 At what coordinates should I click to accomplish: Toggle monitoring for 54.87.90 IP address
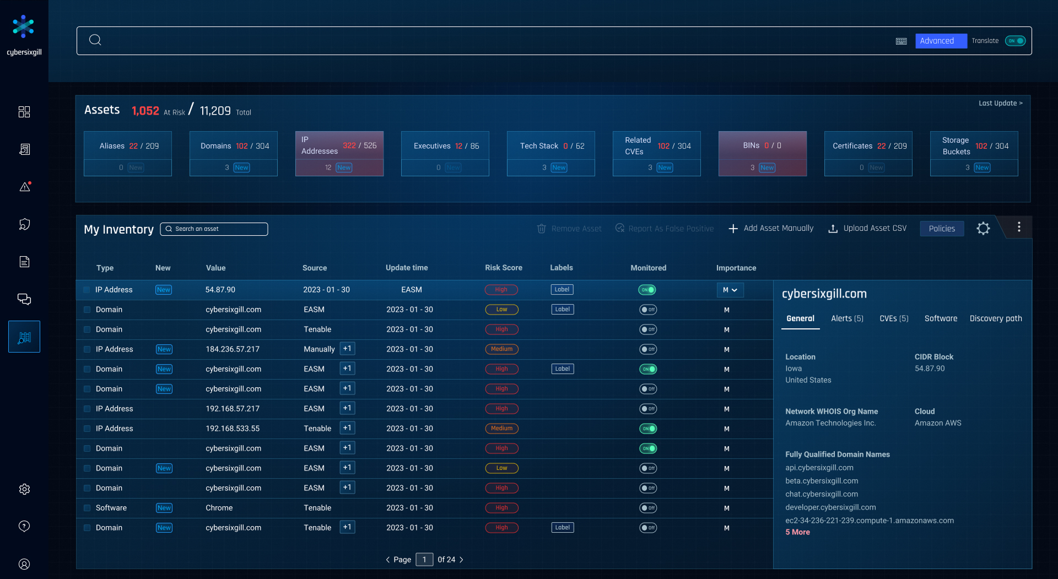pyautogui.click(x=647, y=290)
